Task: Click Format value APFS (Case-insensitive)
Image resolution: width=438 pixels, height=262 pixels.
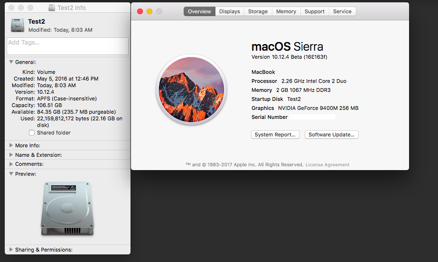Action: pos(67,99)
